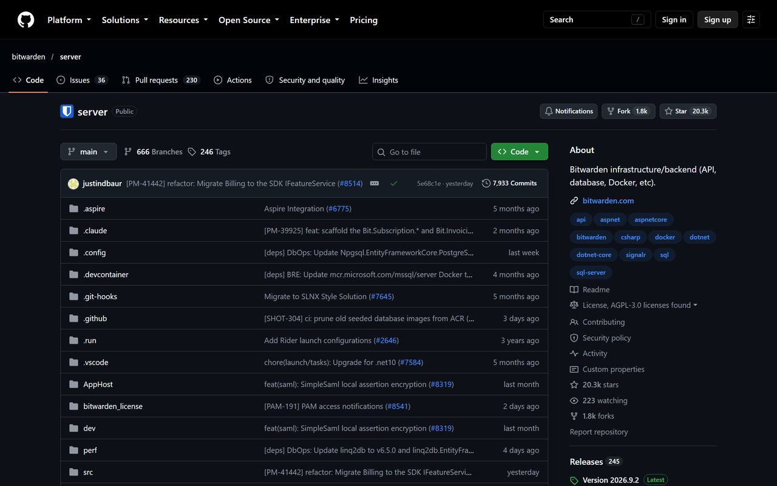Screen dimensions: 777x486
Task: Click the GitHub logo icon
Action: coord(25,20)
